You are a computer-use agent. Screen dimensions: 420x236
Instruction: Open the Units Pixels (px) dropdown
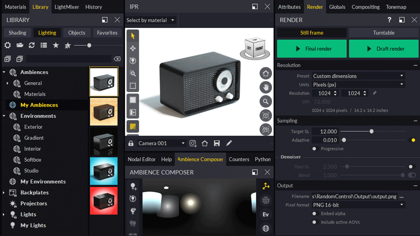[x=358, y=84]
